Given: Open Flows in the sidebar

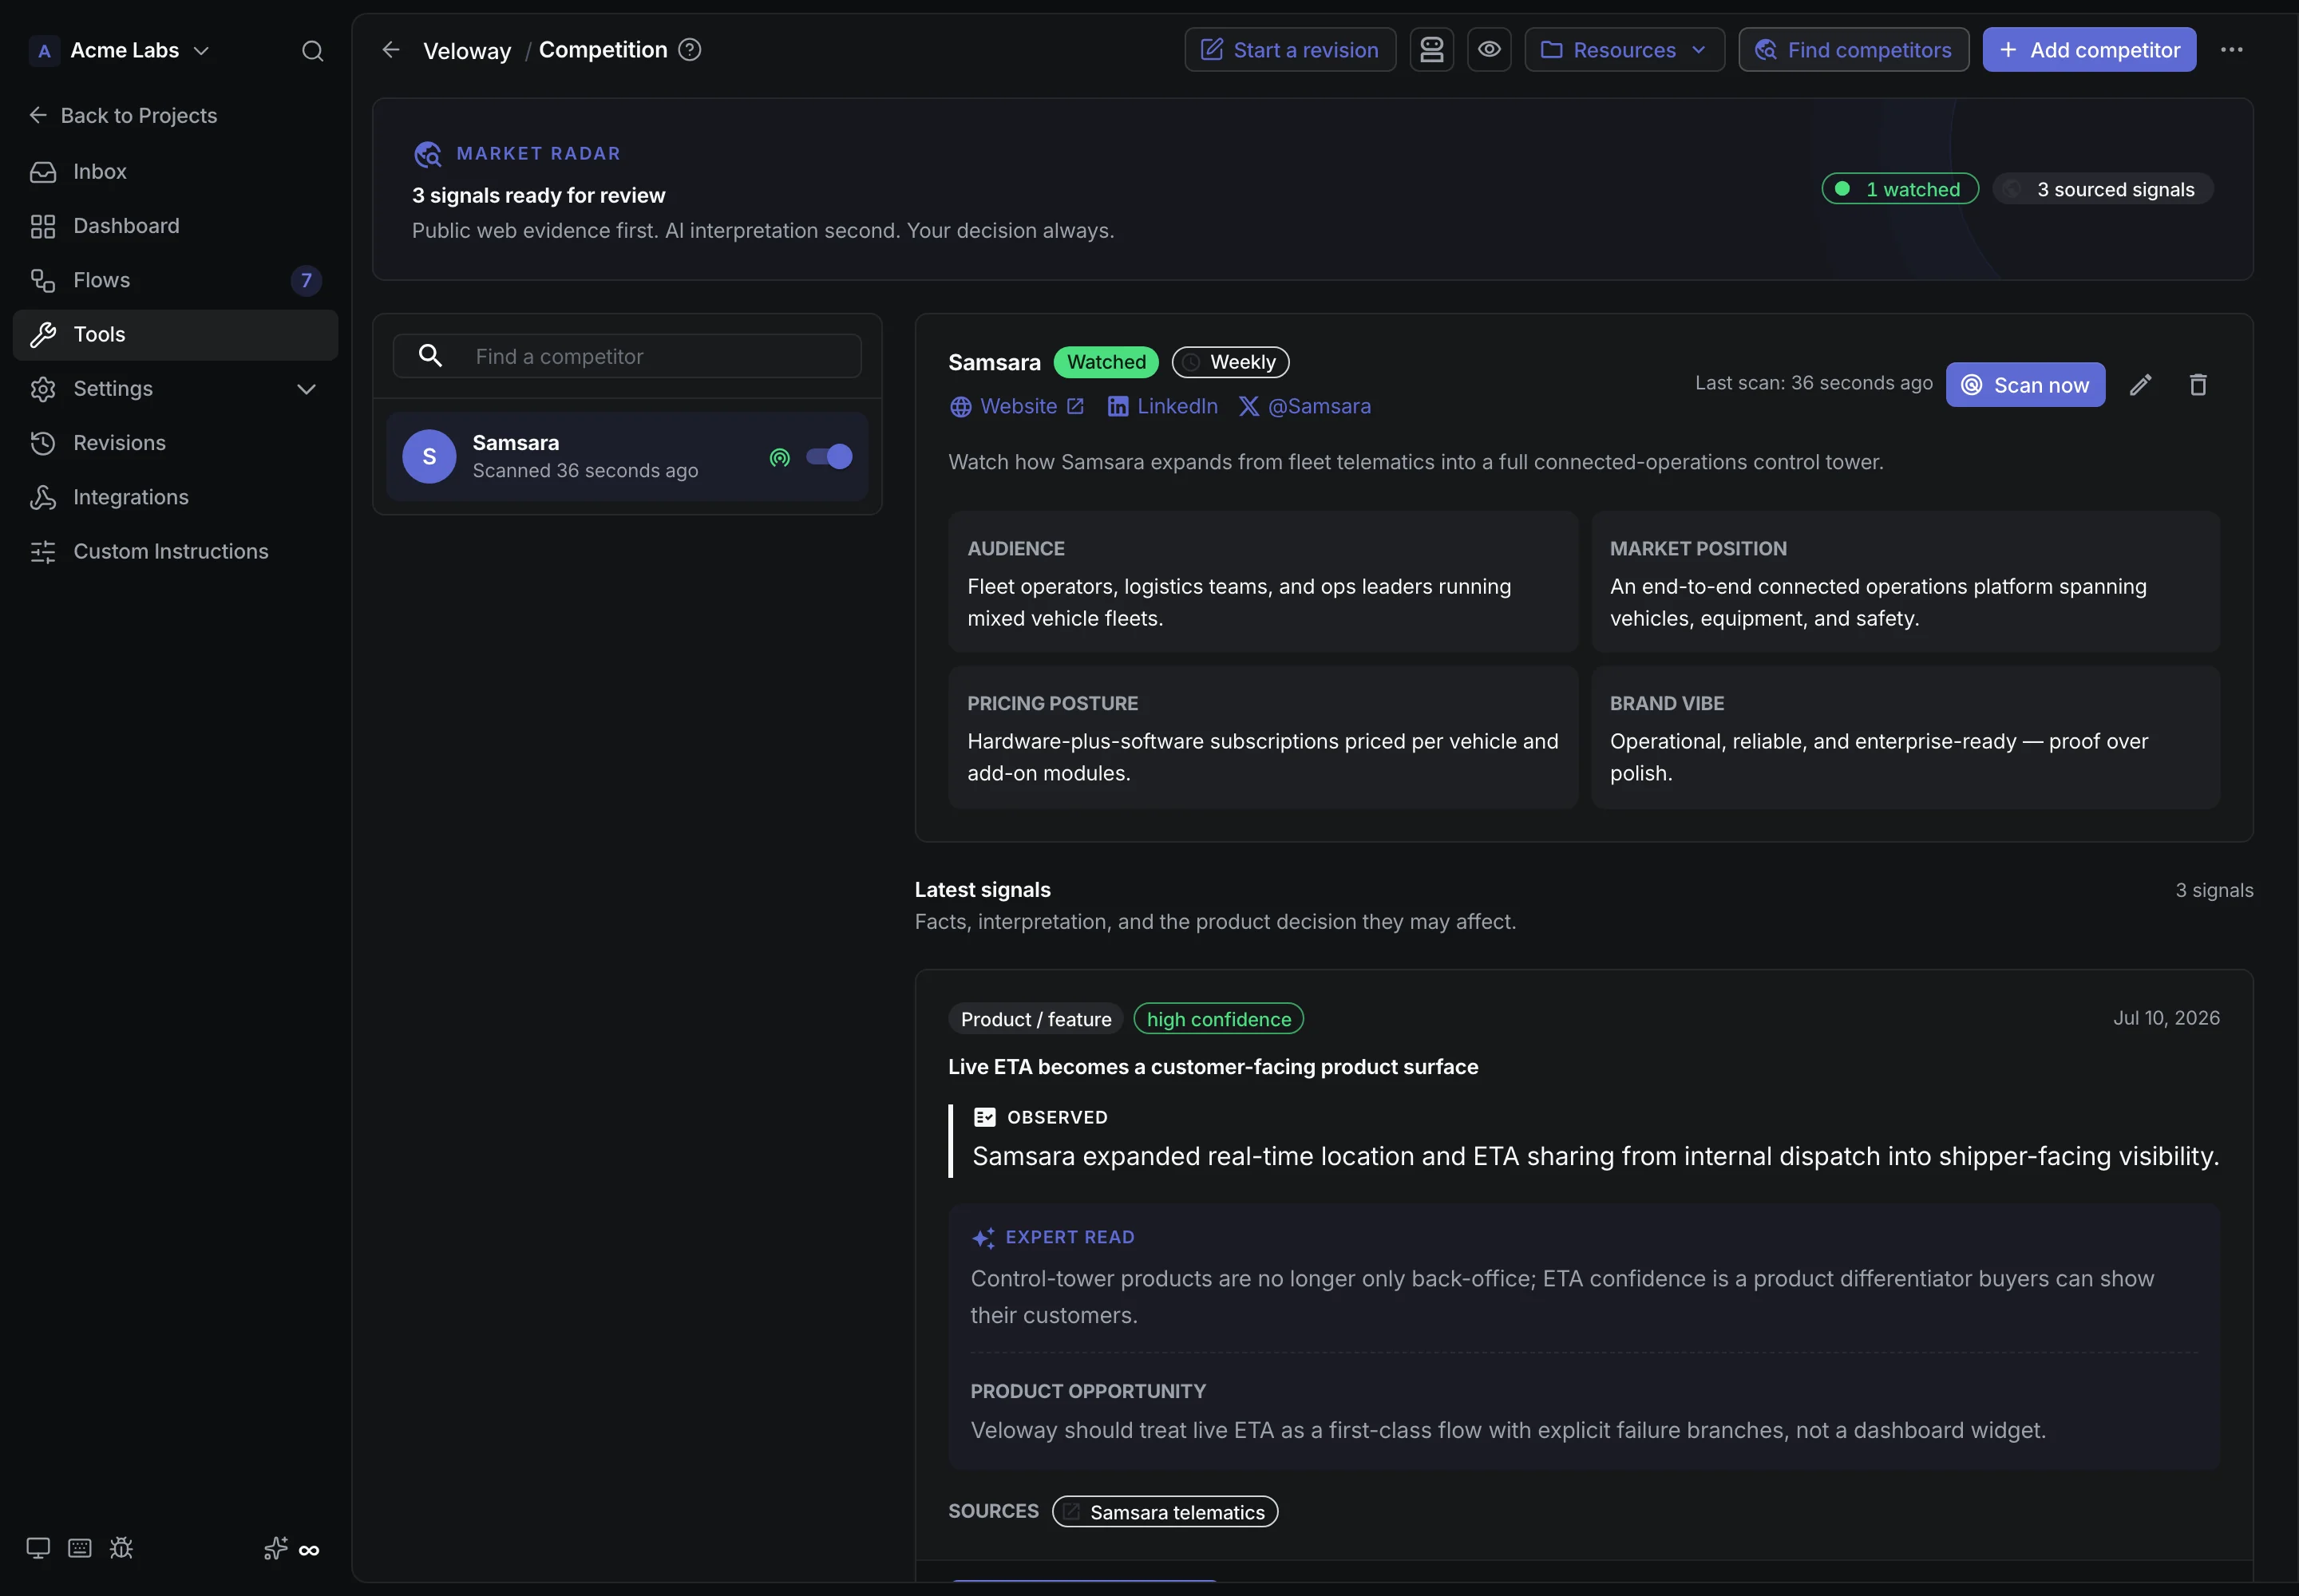Looking at the screenshot, I should click(175, 280).
